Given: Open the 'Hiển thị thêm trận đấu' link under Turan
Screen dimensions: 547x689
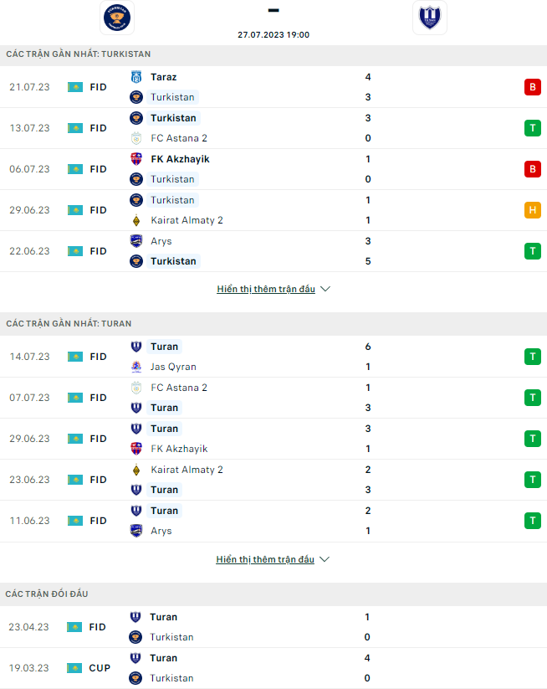Looking at the screenshot, I should [265, 559].
